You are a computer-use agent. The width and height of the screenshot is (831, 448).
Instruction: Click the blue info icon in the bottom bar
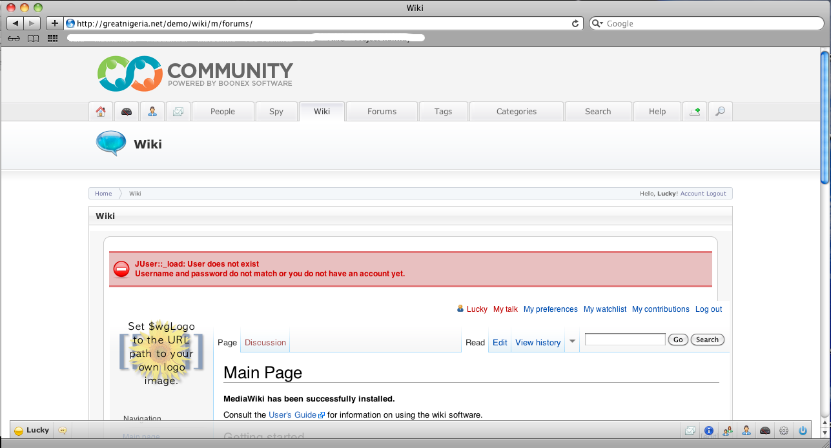click(709, 431)
